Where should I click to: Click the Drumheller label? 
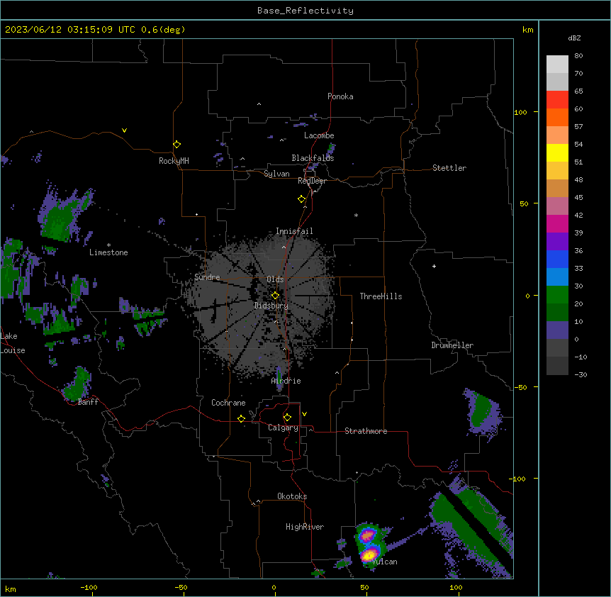coord(452,345)
